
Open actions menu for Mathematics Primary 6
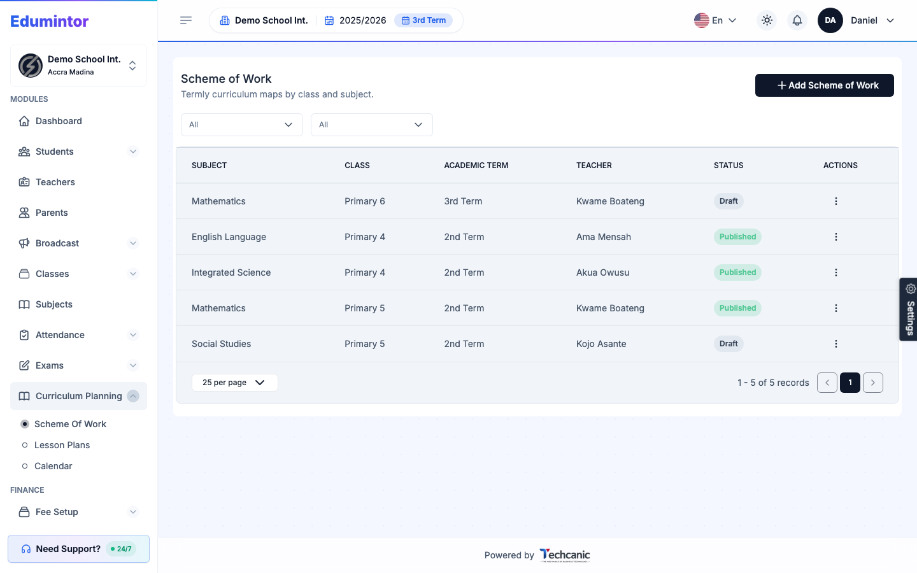coord(836,201)
